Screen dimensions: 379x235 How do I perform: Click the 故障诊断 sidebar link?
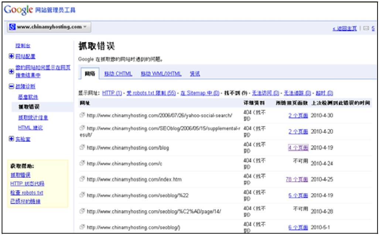click(x=25, y=86)
